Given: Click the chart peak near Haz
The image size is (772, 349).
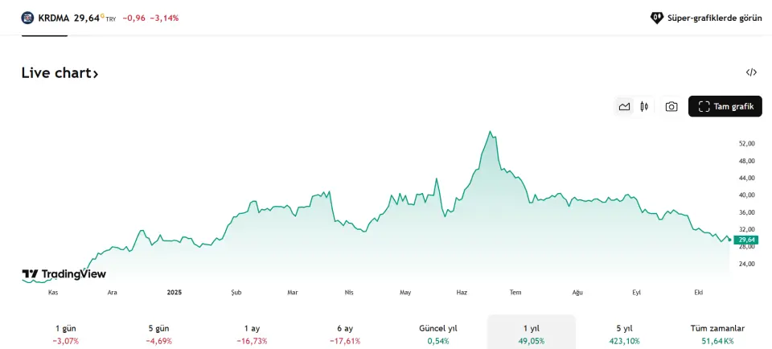Looking at the screenshot, I should click(x=490, y=132).
